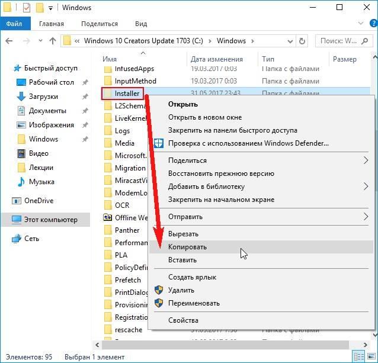Image resolution: width=378 pixels, height=363 pixels.
Task: Scan with Windows Defender menu entry
Action: [248, 143]
